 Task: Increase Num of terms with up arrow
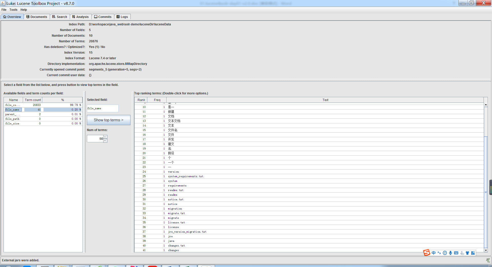coord(105,137)
